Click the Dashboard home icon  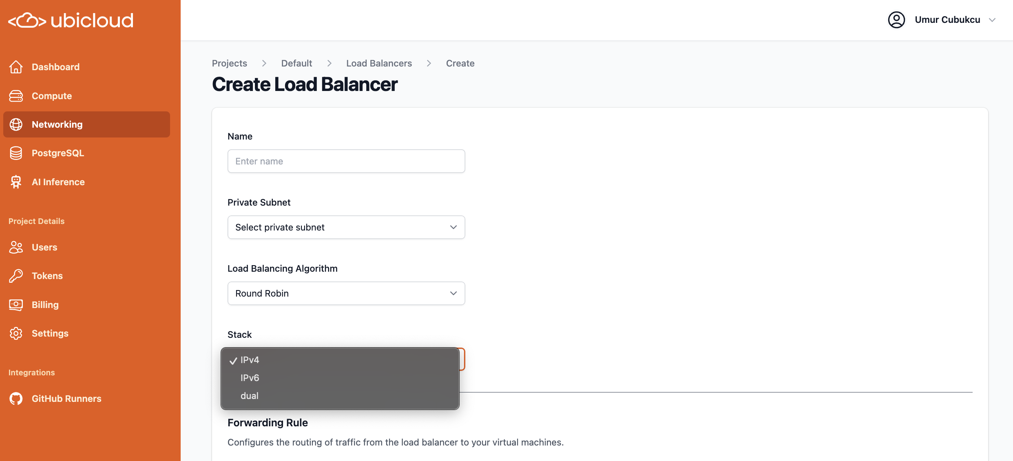[16, 67]
